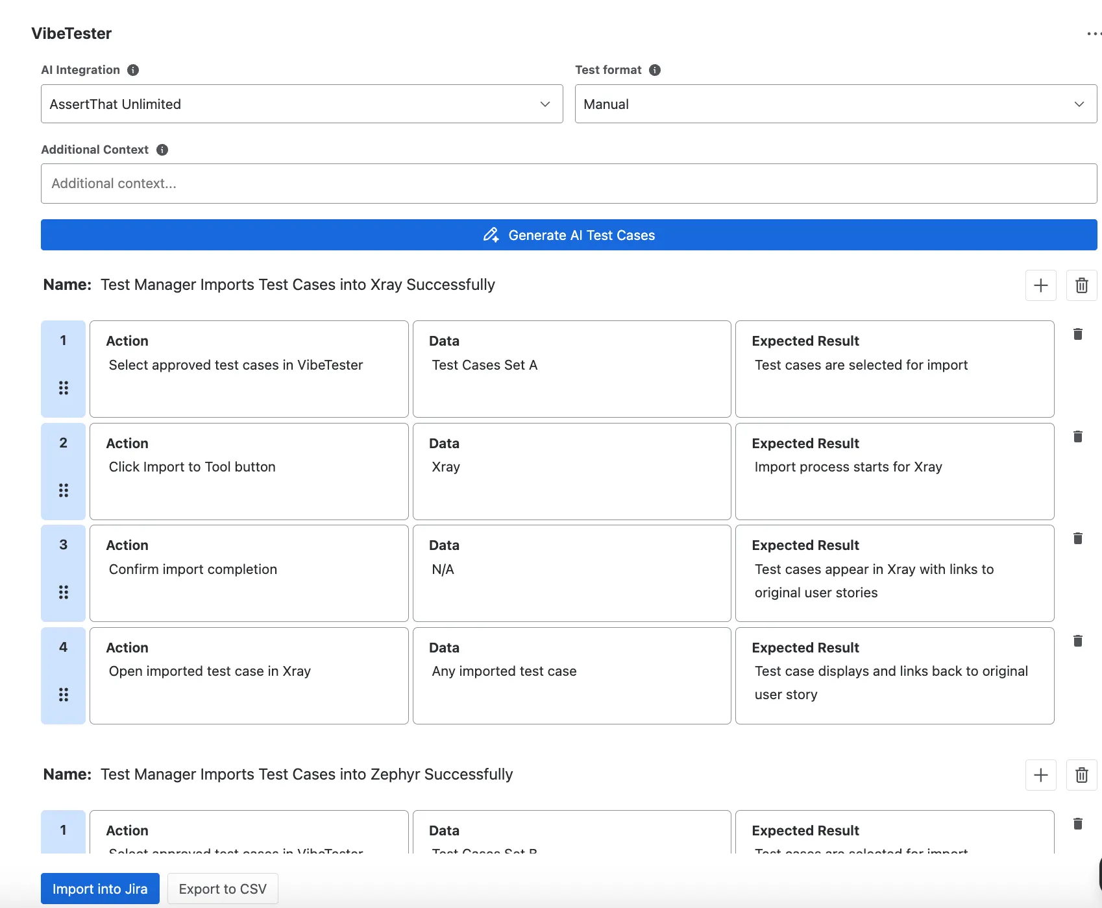The height and width of the screenshot is (908, 1102).
Task: Delete the Zephyr Successfully test case
Action: pyautogui.click(x=1082, y=775)
